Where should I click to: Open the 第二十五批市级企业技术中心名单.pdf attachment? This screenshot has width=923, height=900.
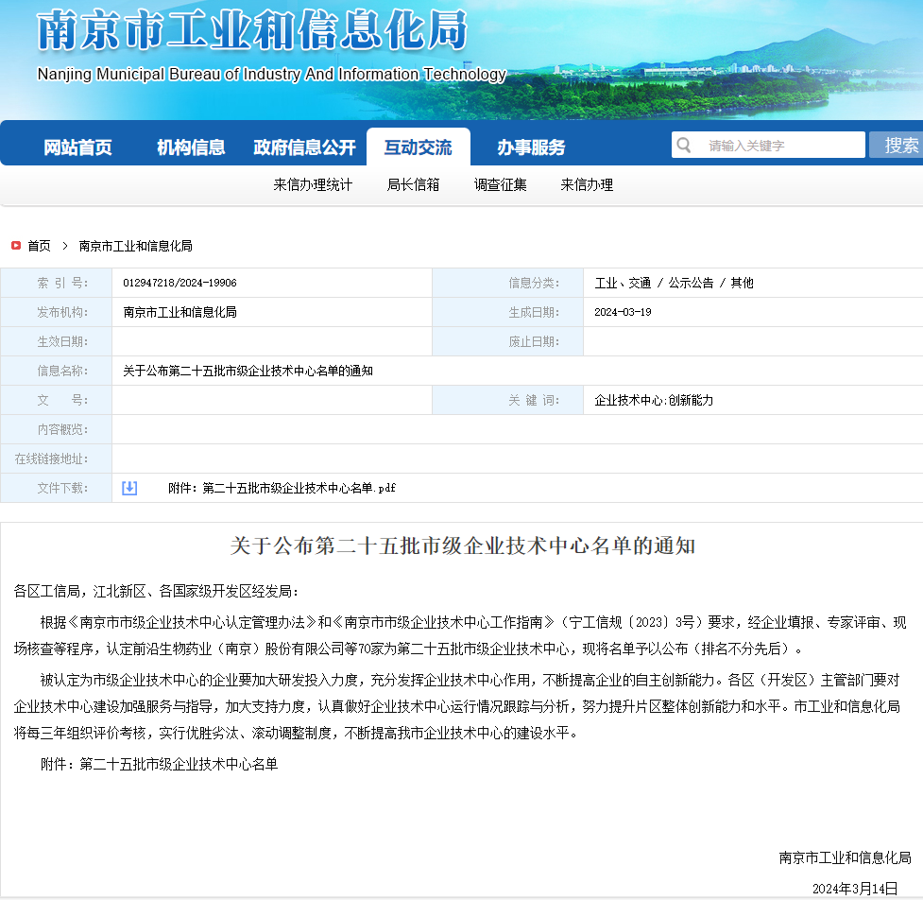pos(274,488)
